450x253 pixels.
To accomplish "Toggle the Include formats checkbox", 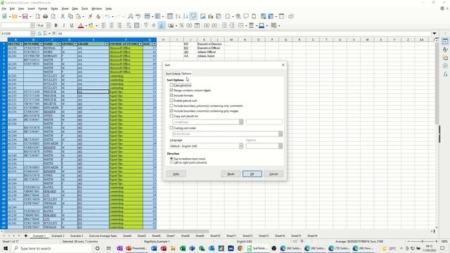I will (x=172, y=96).
